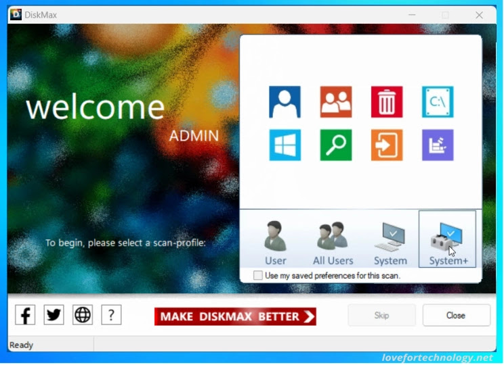Click the Close button
This screenshot has width=504, height=365.
click(457, 315)
